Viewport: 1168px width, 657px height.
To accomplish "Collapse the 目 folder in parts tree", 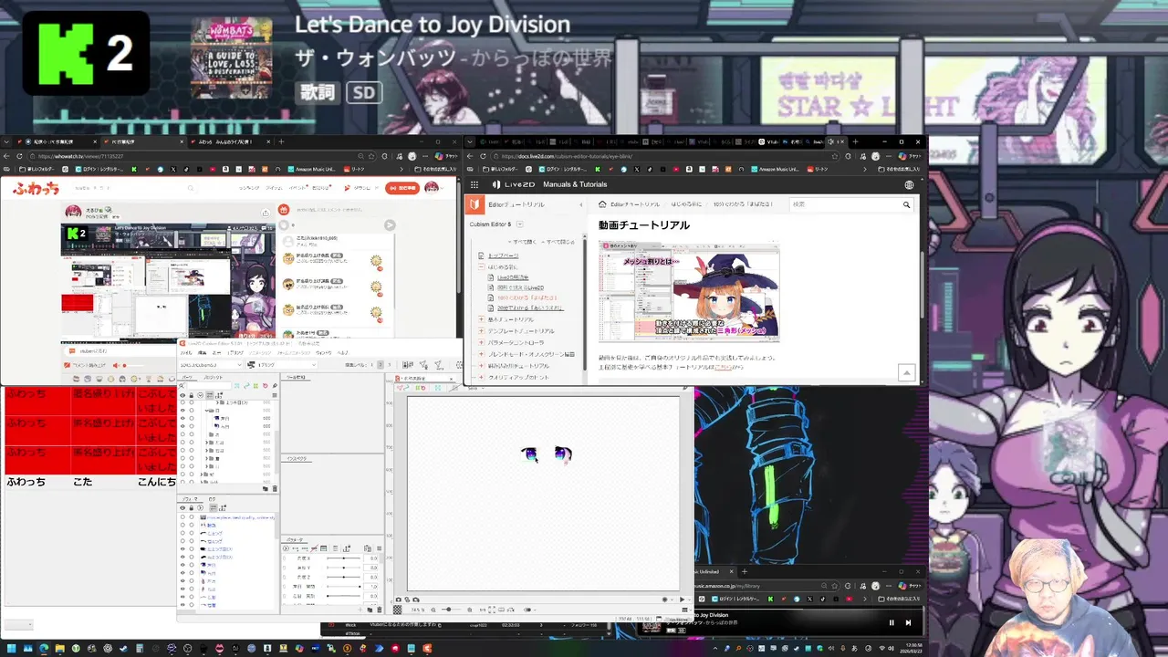I will [207, 411].
